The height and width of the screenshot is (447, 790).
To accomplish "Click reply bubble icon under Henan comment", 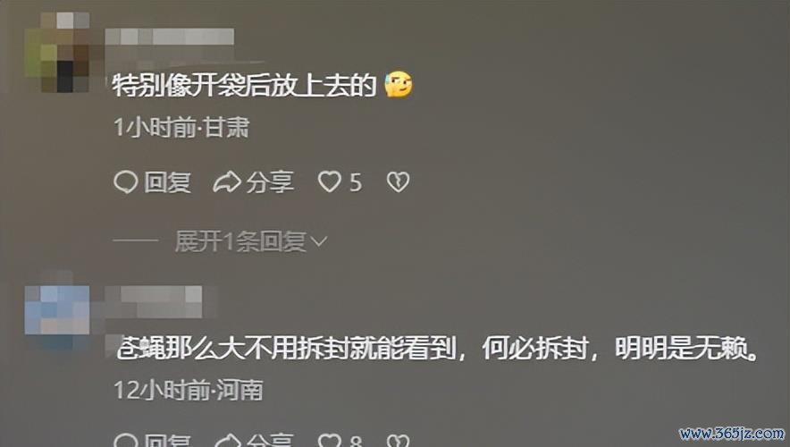I will pos(125,441).
